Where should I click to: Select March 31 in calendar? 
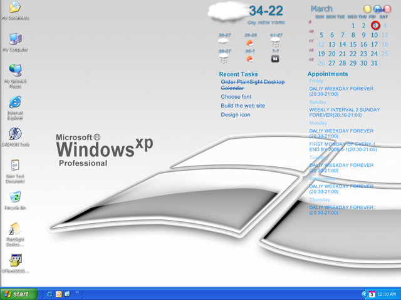pyautogui.click(x=374, y=63)
